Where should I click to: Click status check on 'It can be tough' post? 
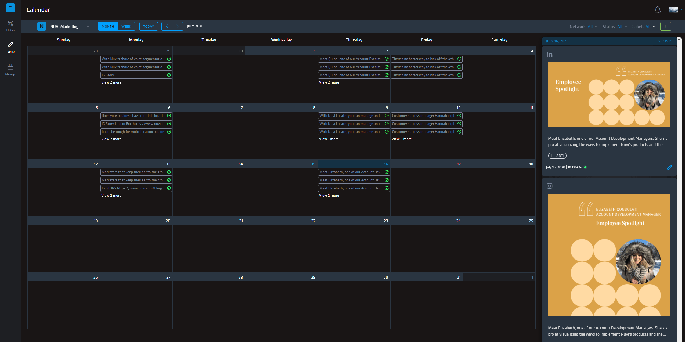(x=169, y=132)
